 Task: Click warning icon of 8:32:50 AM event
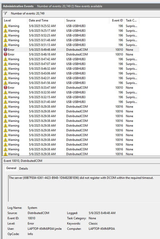pyautogui.click(x=5, y=92)
